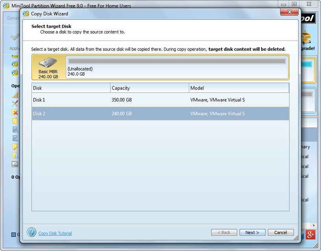Click the Apply checkmark in main window
Screen dimensions: 321x251
click(x=15, y=38)
